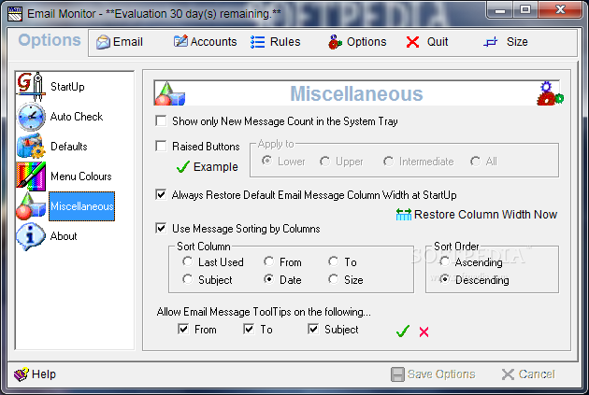Uncheck the Subject tooltip checkbox

313,330
